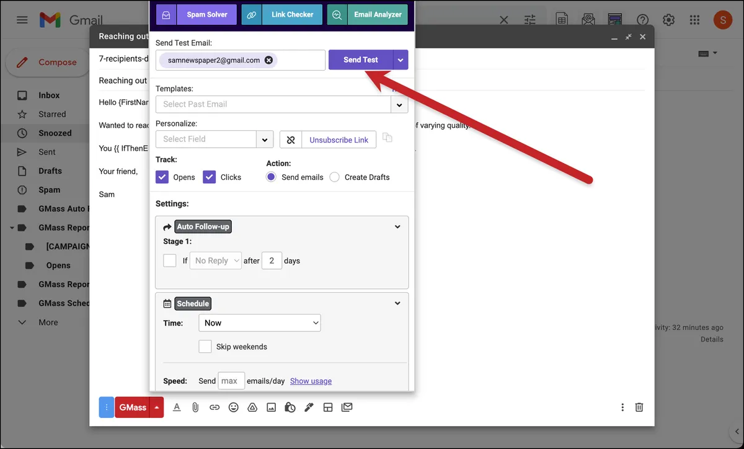Open text formatting options
744x449 pixels.
pos(177,407)
